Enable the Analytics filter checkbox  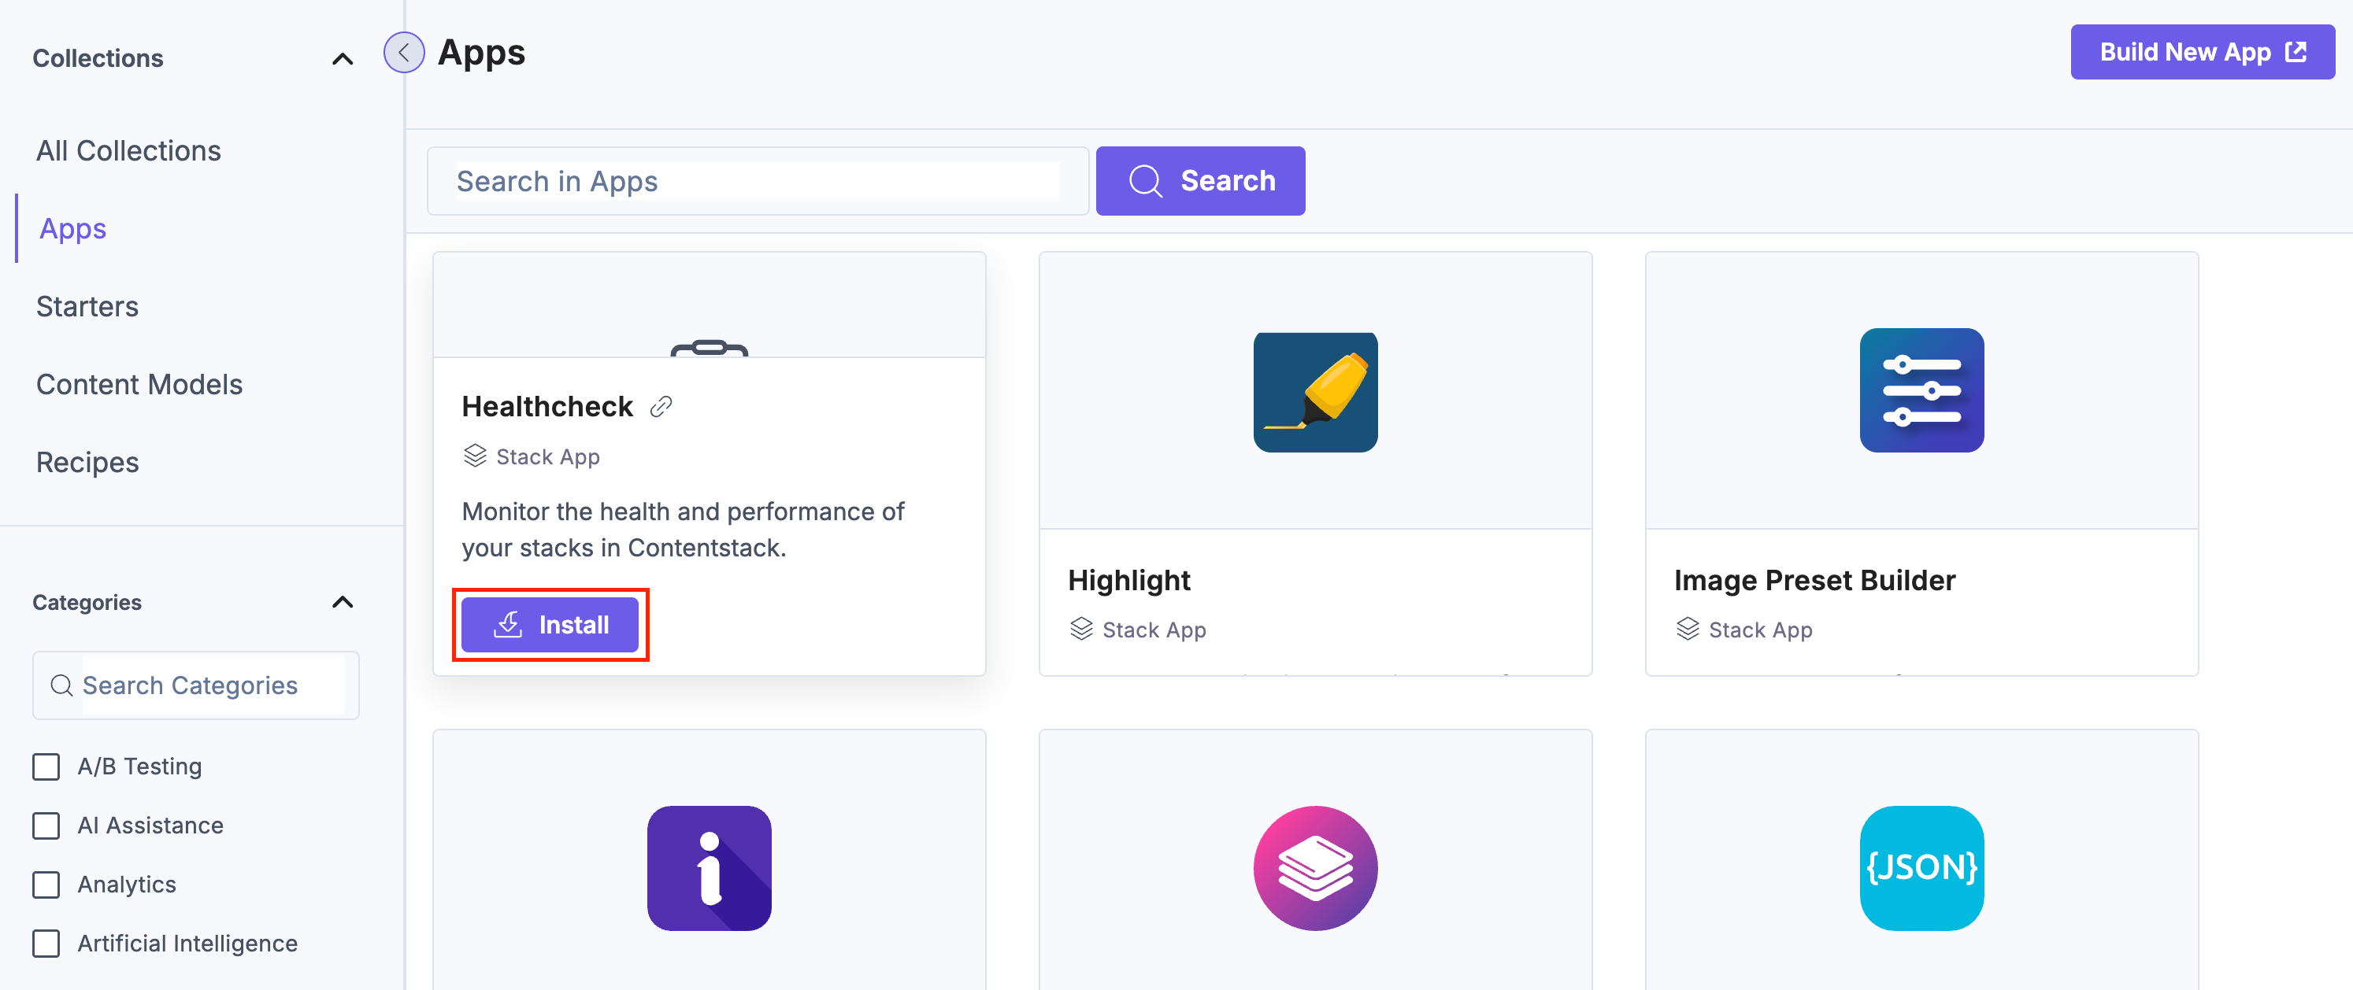pyautogui.click(x=46, y=885)
